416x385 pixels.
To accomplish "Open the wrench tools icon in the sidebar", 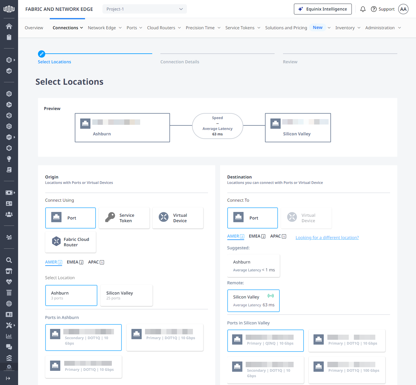I will [9, 325].
